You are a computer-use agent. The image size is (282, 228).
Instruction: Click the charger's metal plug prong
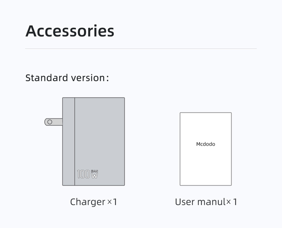tap(54, 122)
